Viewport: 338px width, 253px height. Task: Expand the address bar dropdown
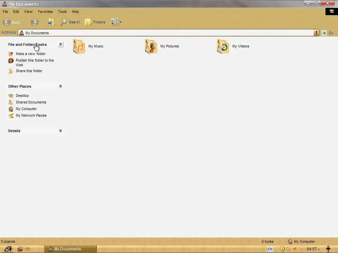(316, 33)
